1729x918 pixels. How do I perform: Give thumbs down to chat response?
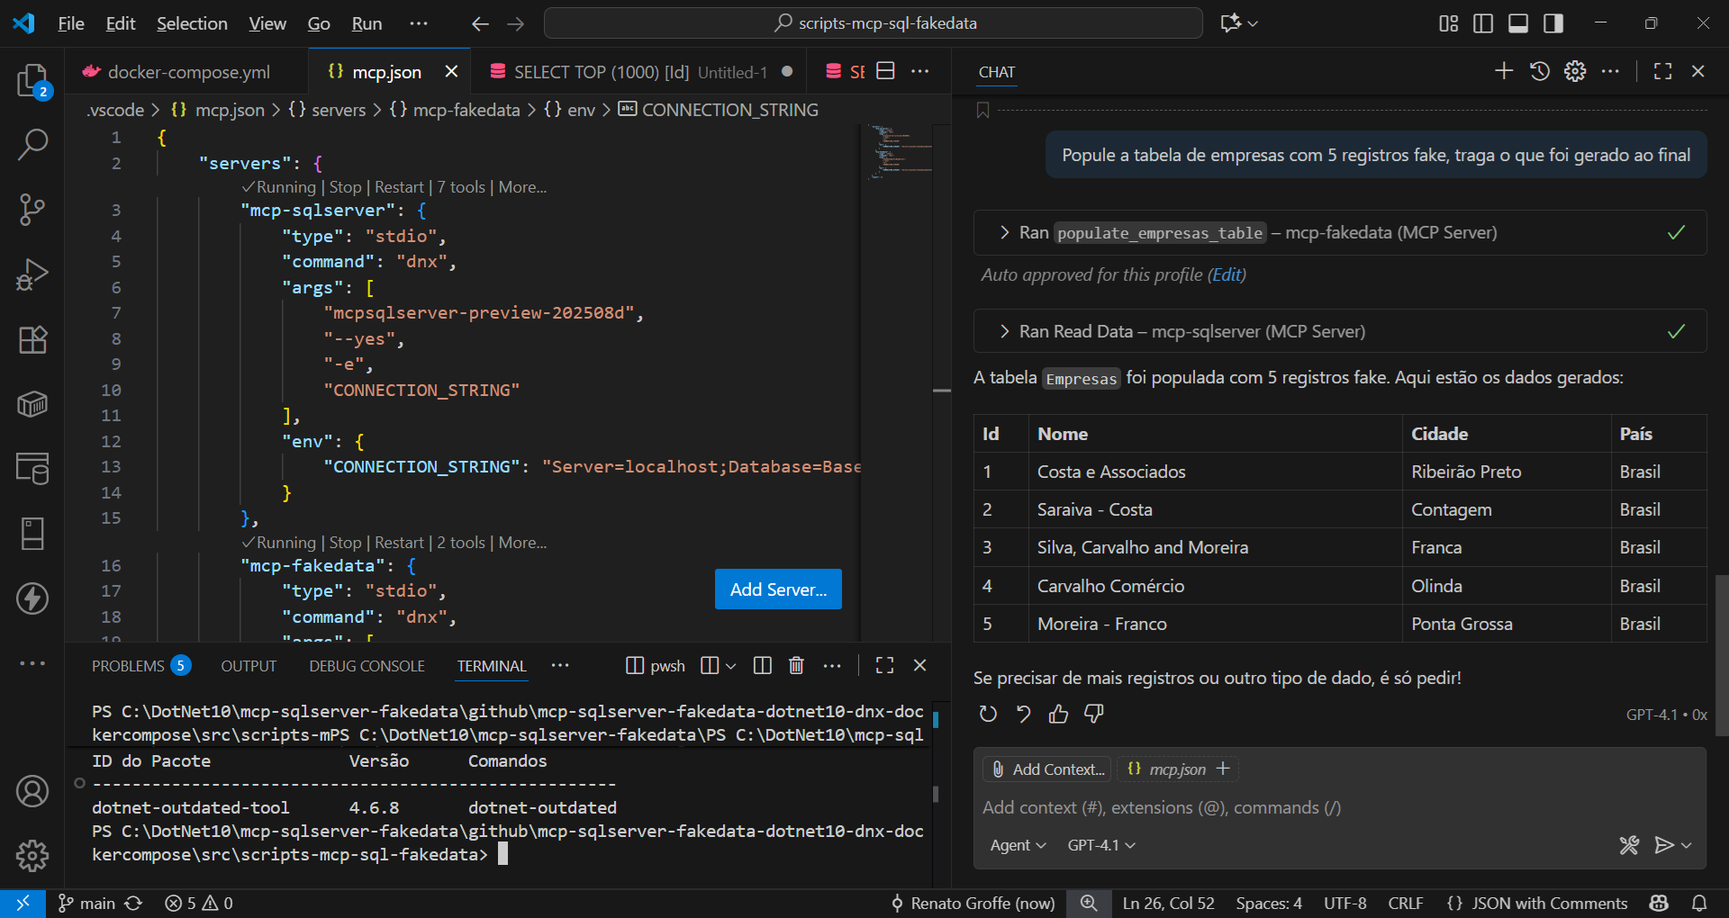click(1093, 714)
